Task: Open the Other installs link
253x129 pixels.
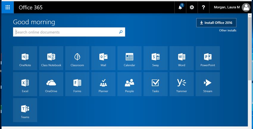Action: [x=228, y=30]
